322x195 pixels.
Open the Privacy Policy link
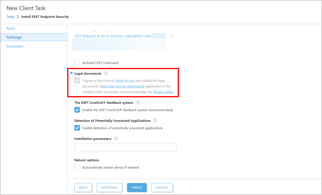click(163, 92)
